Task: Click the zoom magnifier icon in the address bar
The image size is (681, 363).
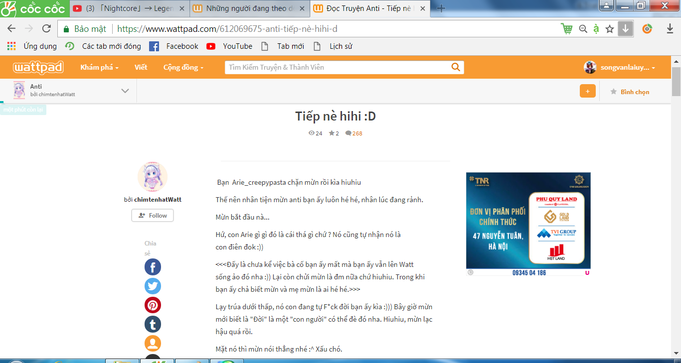Action: coord(583,29)
